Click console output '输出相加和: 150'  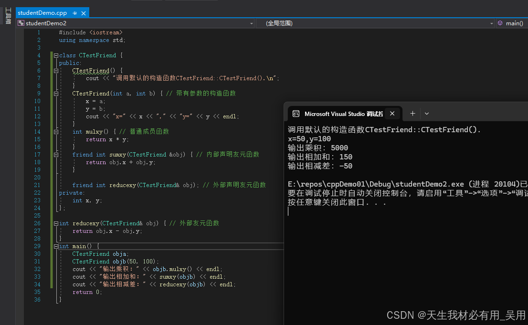(x=320, y=157)
